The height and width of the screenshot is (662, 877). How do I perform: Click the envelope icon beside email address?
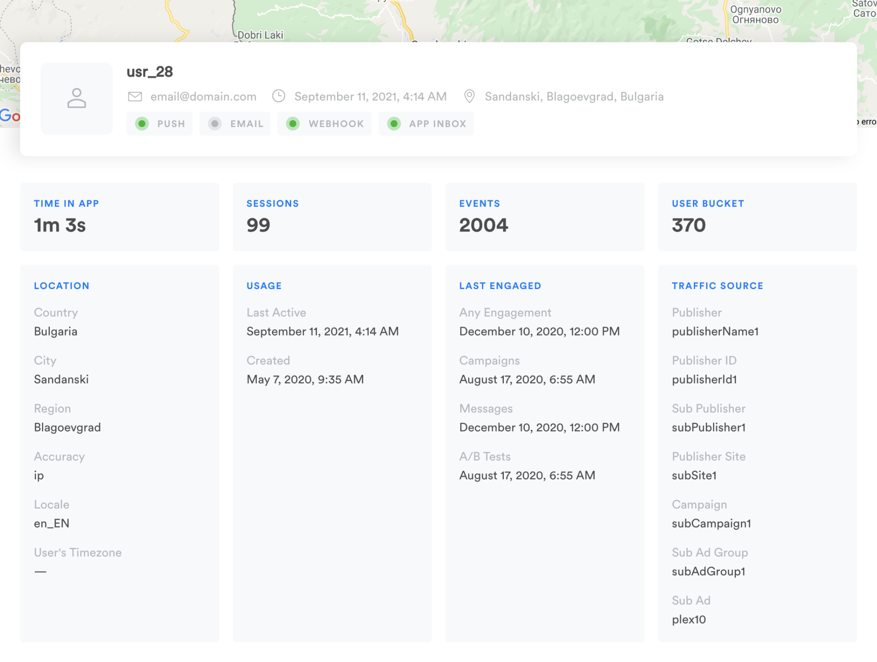135,96
